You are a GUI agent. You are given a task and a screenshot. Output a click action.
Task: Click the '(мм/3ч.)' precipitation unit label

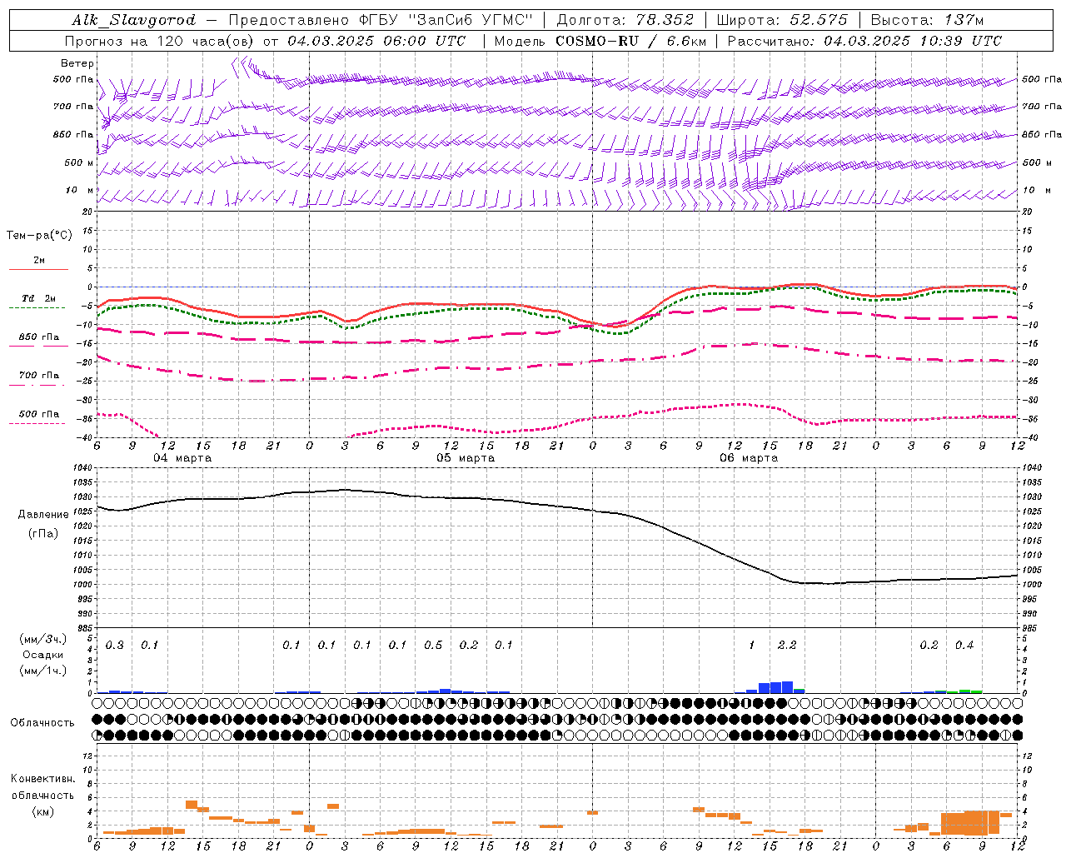(x=43, y=639)
